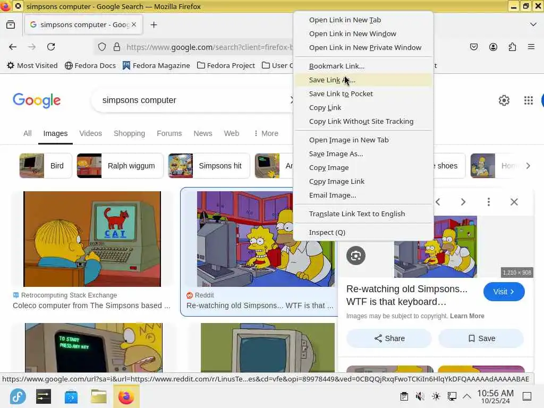Choose Email Image from context menu

tap(363, 195)
